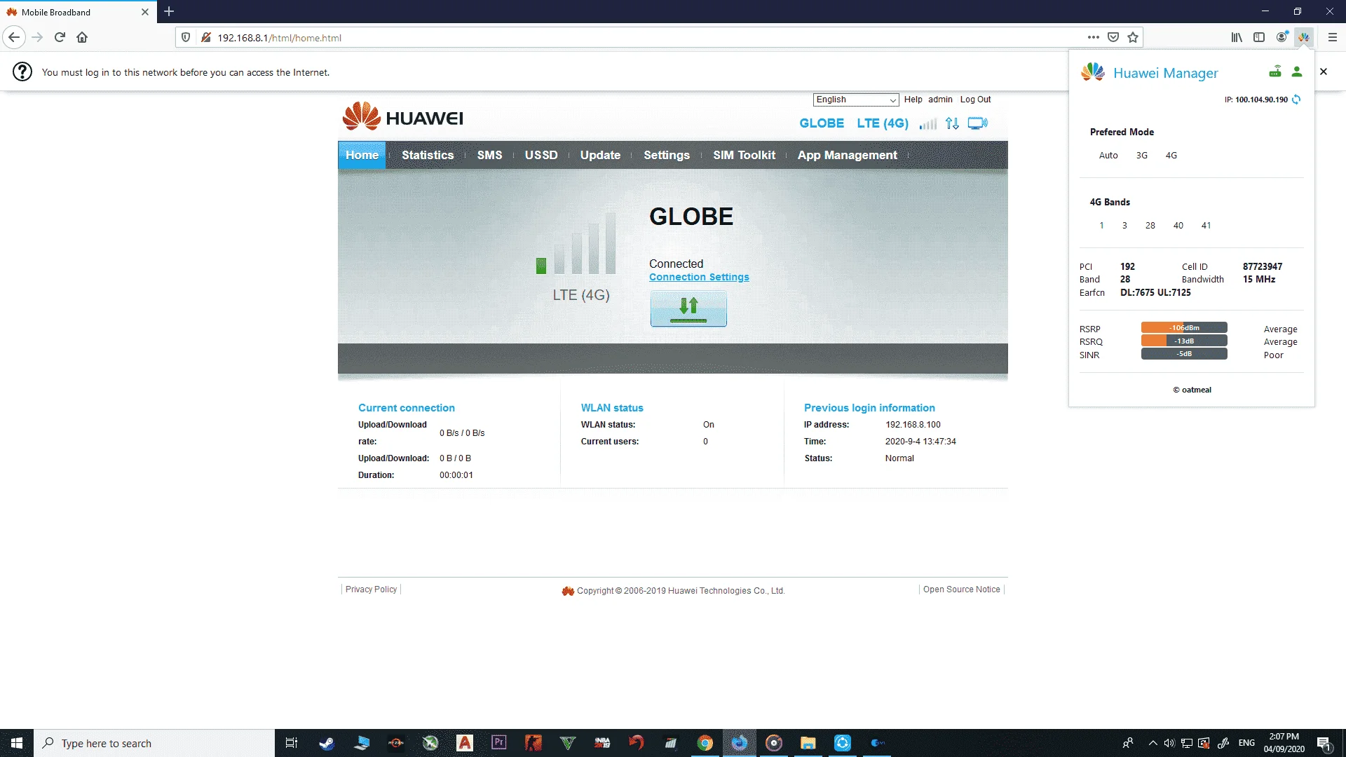Screen dimensions: 1346x757
Task: Click the admin account link
Action: (940, 100)
